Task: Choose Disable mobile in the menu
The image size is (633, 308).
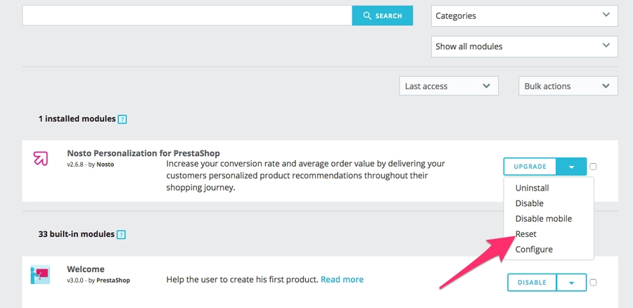Action: [x=543, y=219]
